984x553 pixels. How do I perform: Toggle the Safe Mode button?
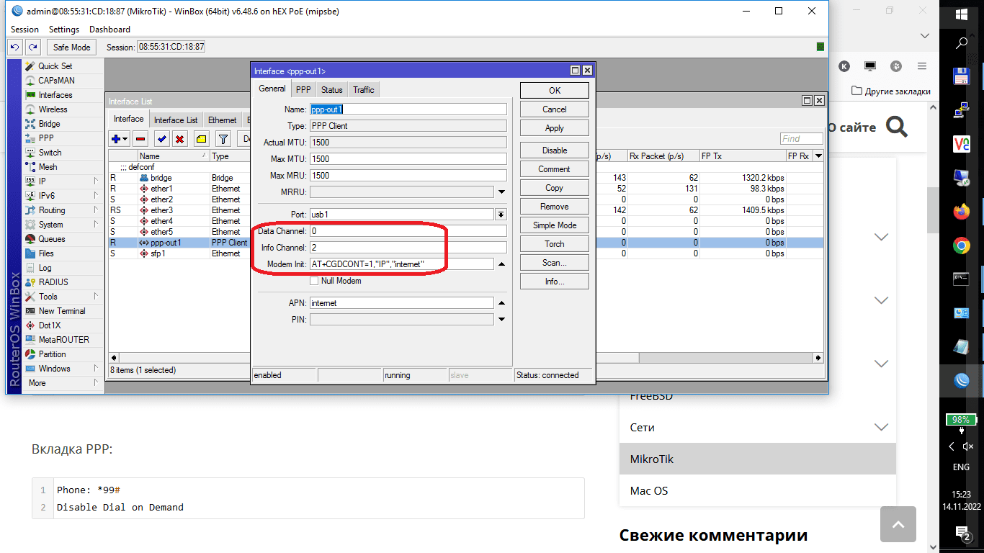click(x=71, y=47)
